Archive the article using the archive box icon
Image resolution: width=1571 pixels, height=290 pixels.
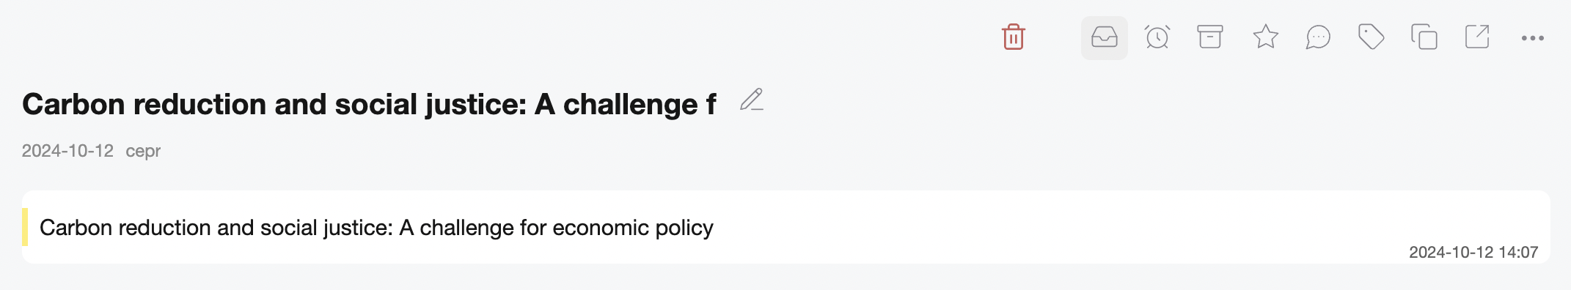click(x=1209, y=37)
